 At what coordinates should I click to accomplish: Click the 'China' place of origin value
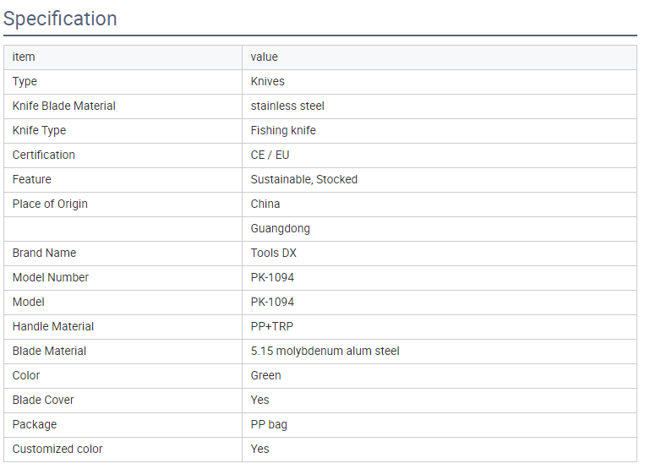pyautogui.click(x=265, y=204)
